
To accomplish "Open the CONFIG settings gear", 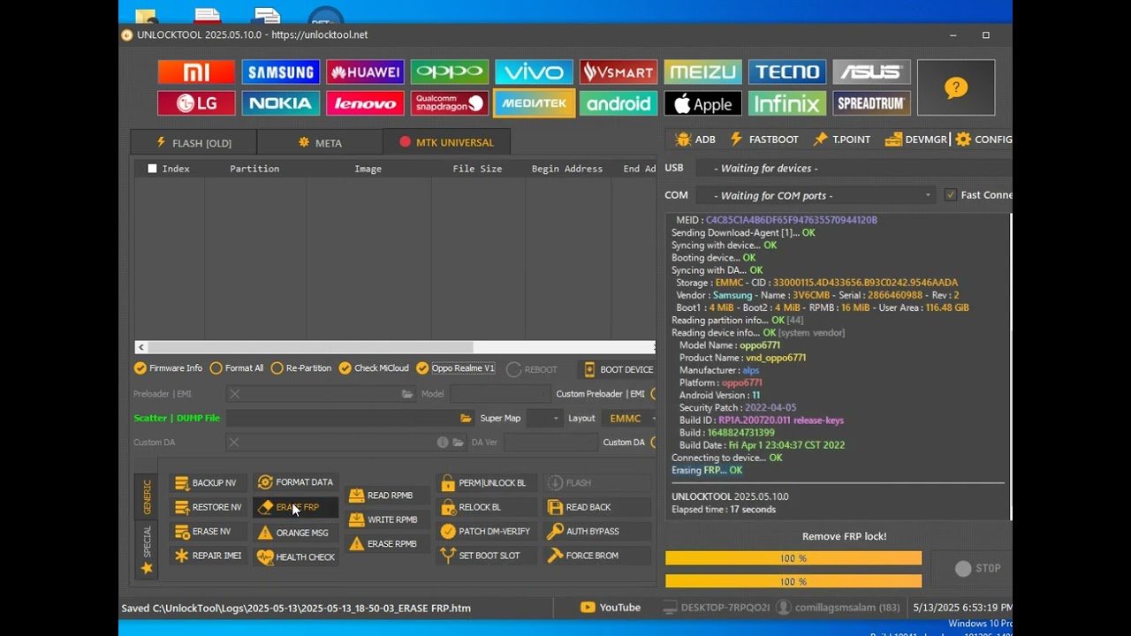I will click(983, 140).
